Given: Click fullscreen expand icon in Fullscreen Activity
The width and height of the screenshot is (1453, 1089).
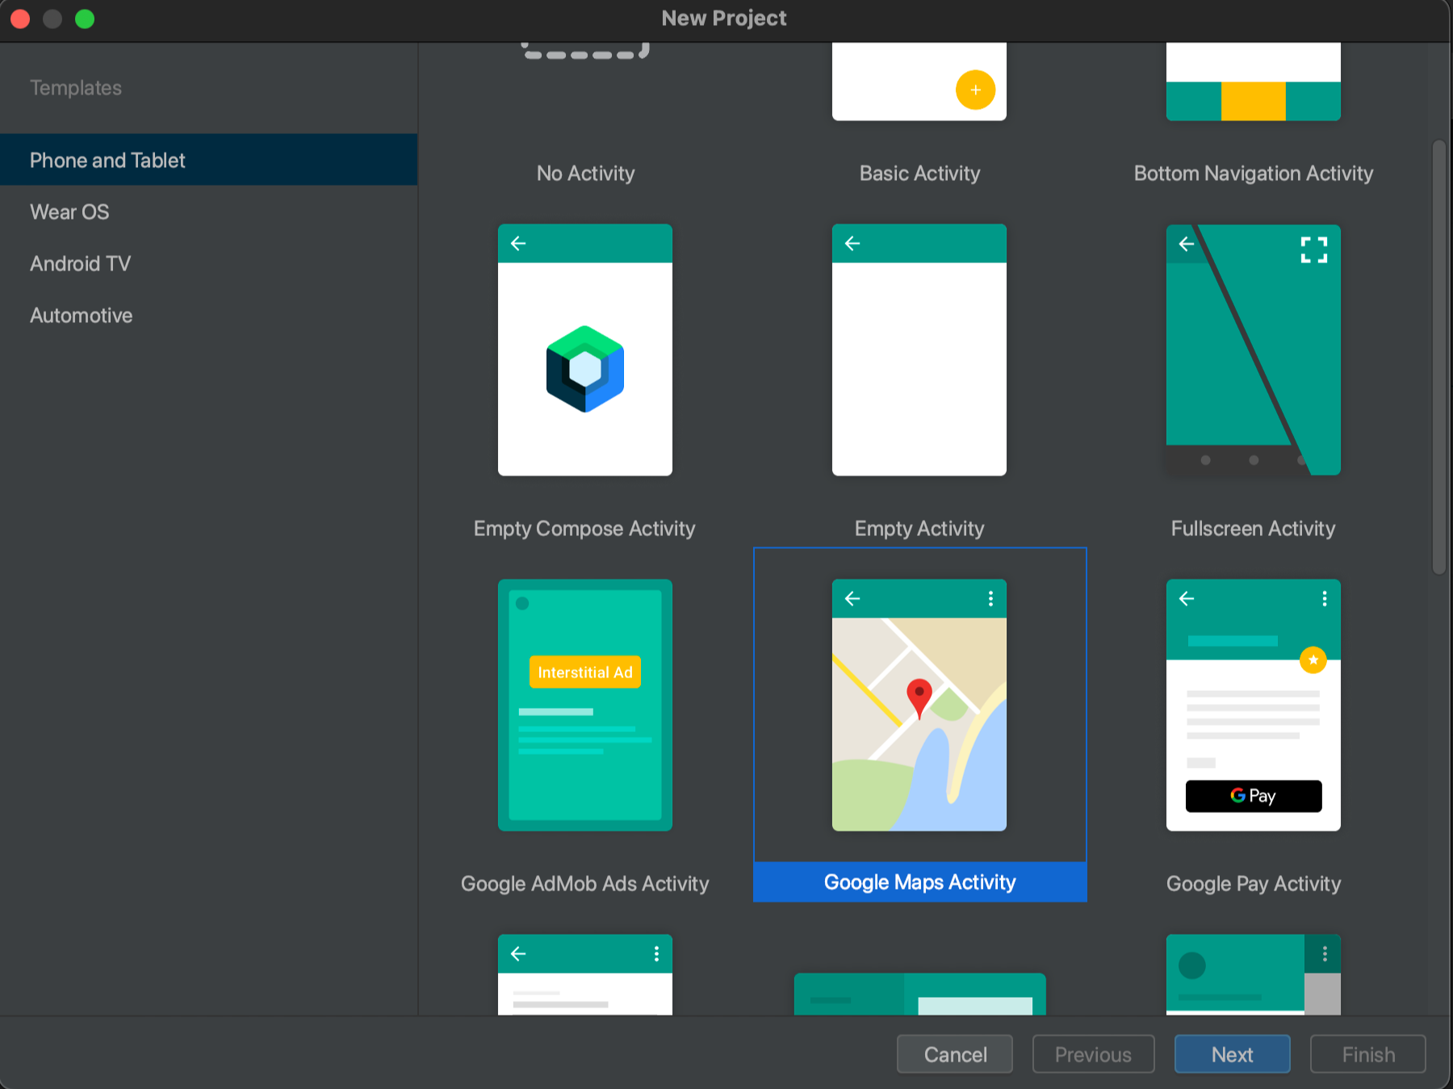Looking at the screenshot, I should tap(1314, 249).
